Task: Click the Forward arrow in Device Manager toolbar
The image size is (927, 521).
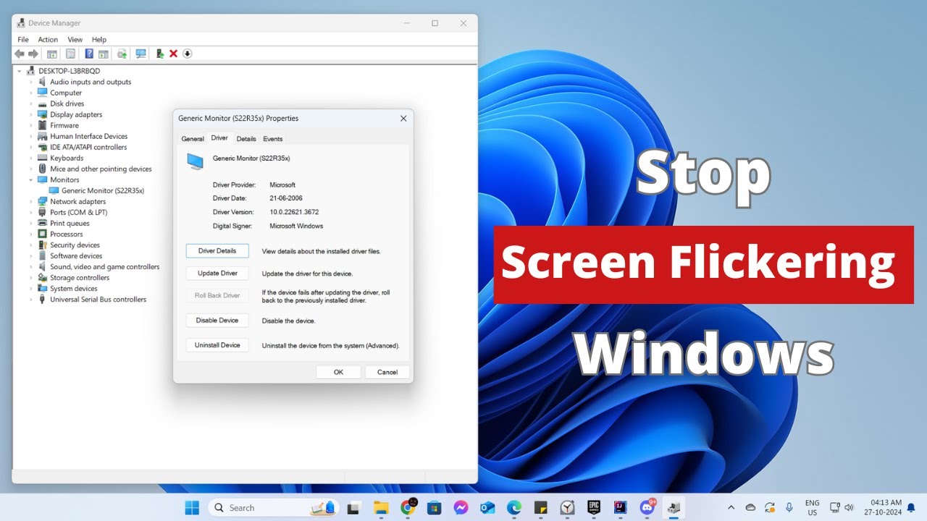Action: (x=33, y=54)
